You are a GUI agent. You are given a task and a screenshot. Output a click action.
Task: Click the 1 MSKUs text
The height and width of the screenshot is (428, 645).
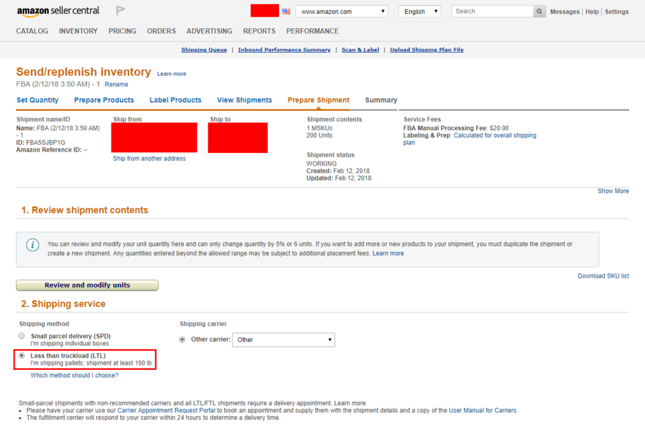(x=319, y=128)
